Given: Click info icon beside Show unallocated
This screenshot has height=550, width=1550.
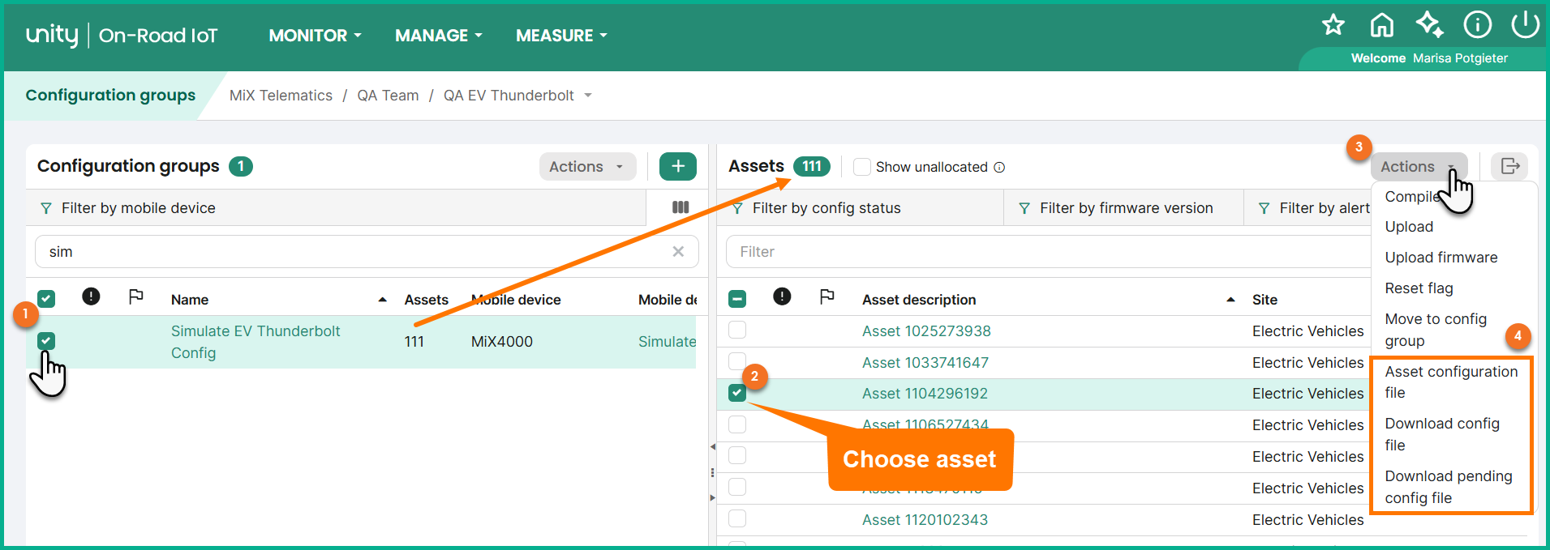Looking at the screenshot, I should 999,167.
